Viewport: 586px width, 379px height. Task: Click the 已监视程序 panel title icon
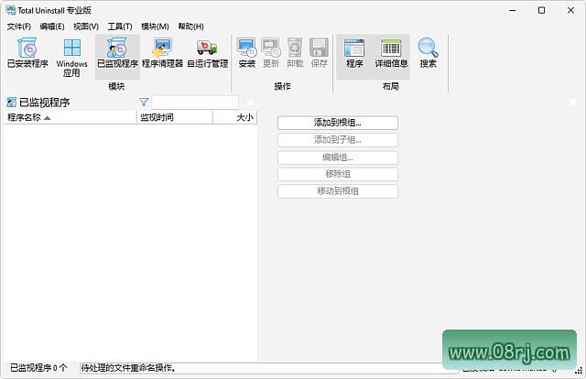[12, 102]
